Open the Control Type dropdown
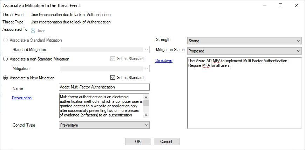The image size is (305, 150). 104,125
